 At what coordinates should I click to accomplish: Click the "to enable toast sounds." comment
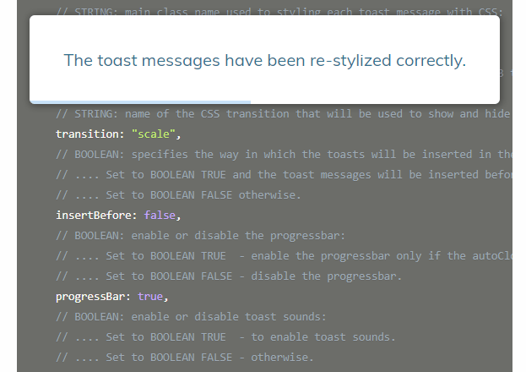click(x=225, y=336)
